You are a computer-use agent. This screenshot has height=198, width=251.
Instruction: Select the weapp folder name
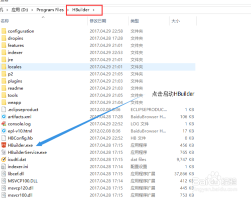tap(15, 102)
